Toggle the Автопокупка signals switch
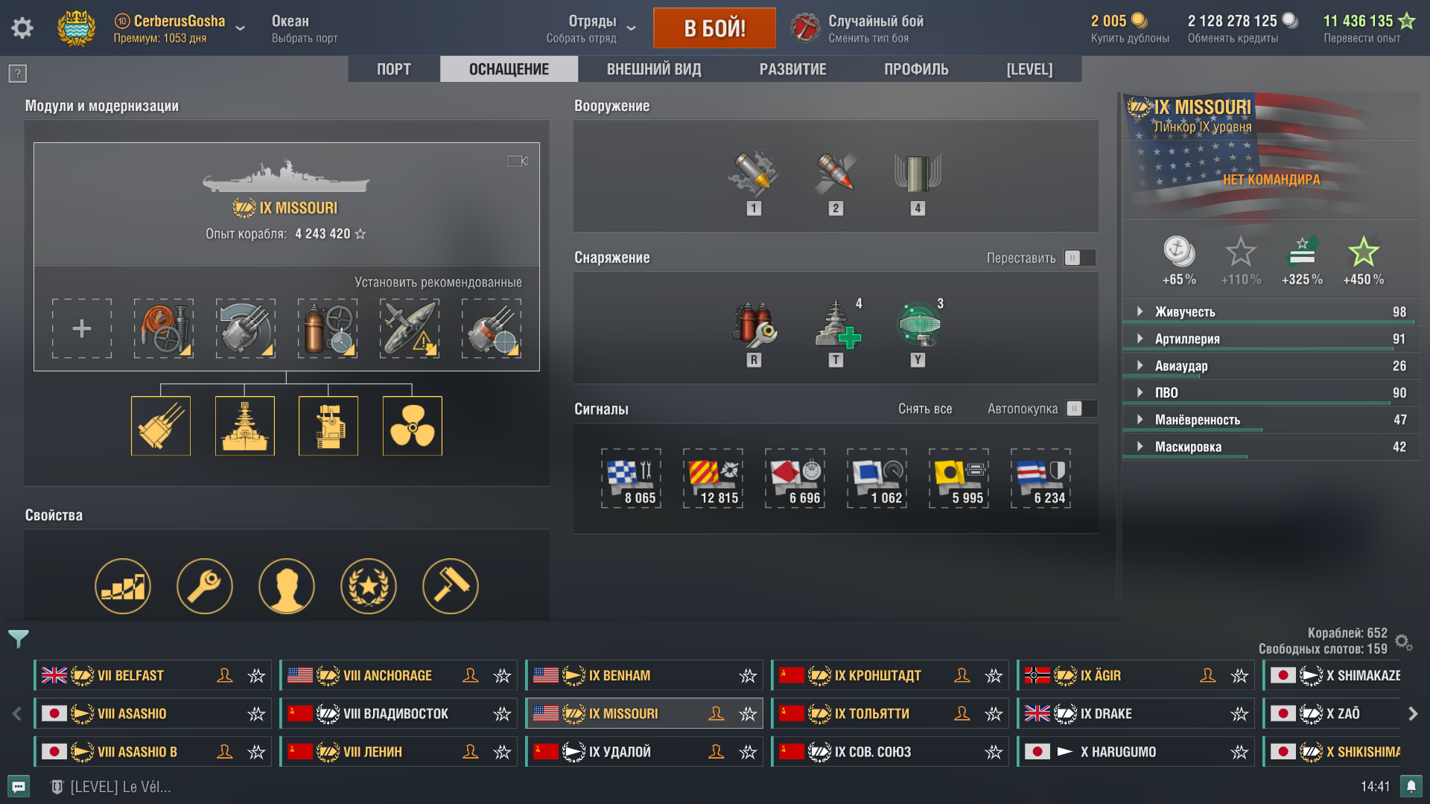Image resolution: width=1430 pixels, height=804 pixels. 1081,409
